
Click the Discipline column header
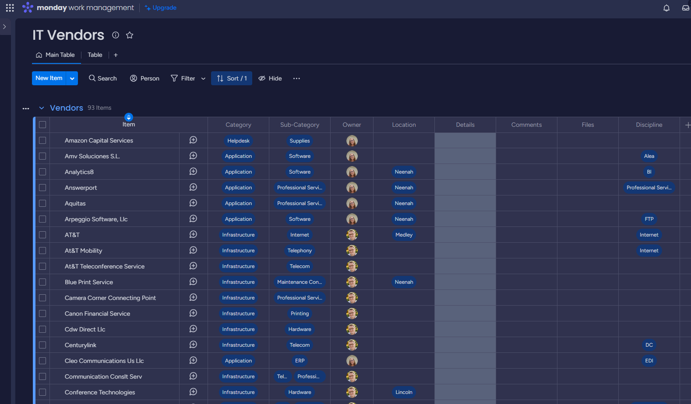coord(649,125)
